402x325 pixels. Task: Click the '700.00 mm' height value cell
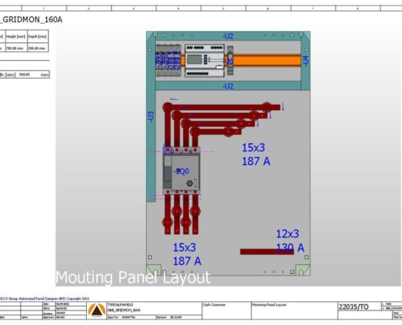coord(15,48)
